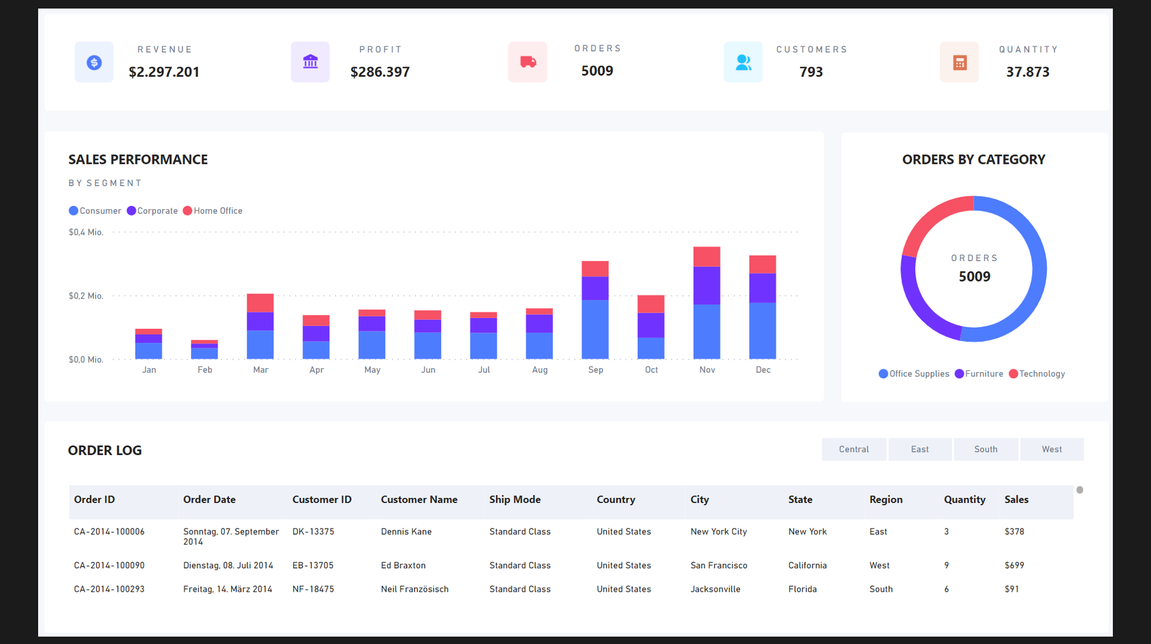Viewport: 1151px width, 644px height.
Task: Click the order log scrollbar handle
Action: click(x=1079, y=490)
